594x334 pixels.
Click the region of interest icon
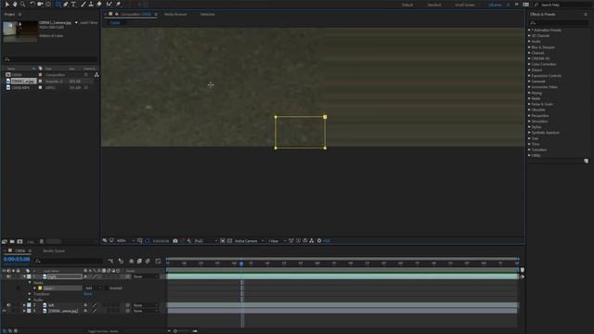tap(223, 241)
